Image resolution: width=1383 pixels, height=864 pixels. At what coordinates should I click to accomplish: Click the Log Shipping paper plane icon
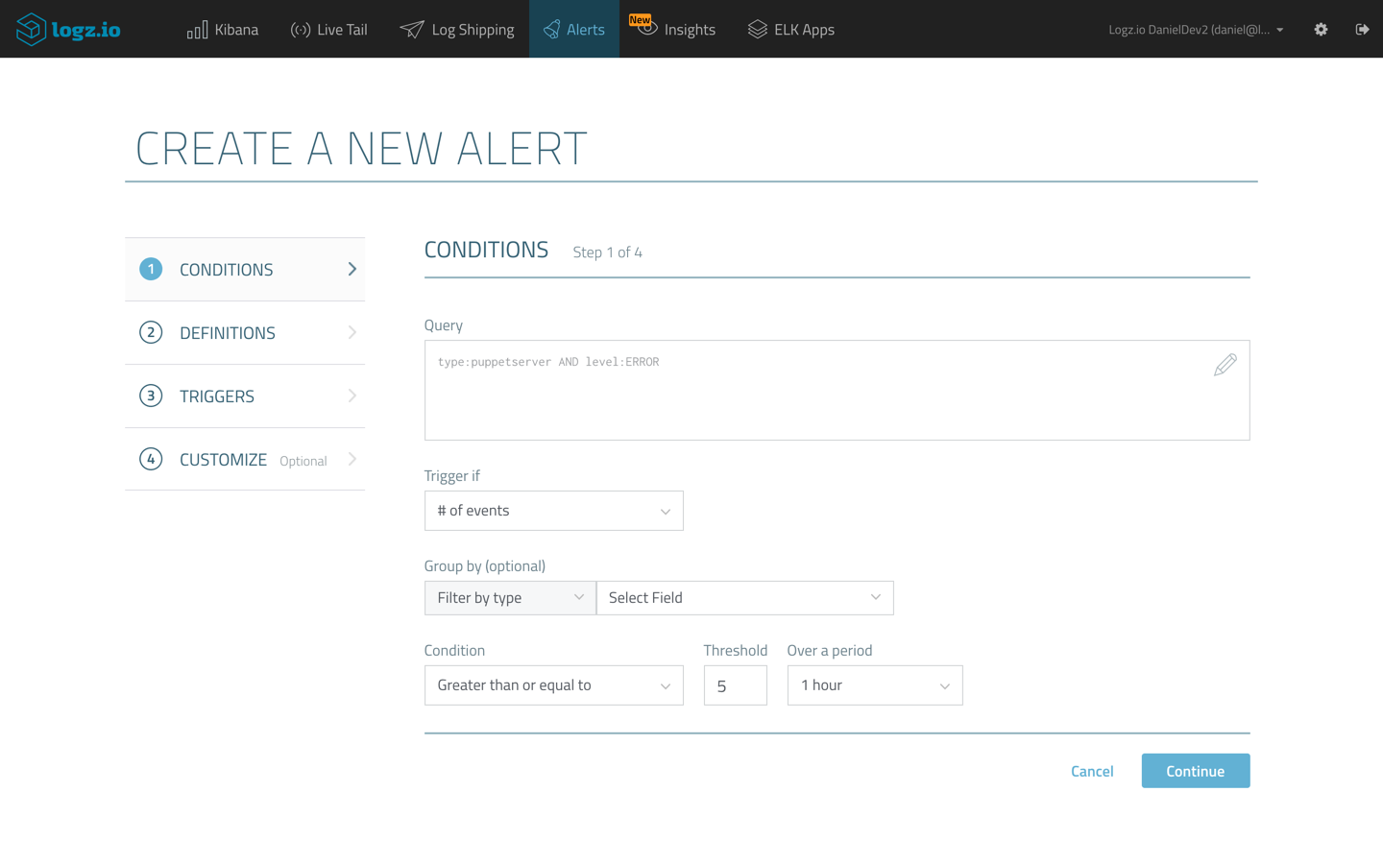pyautogui.click(x=411, y=30)
